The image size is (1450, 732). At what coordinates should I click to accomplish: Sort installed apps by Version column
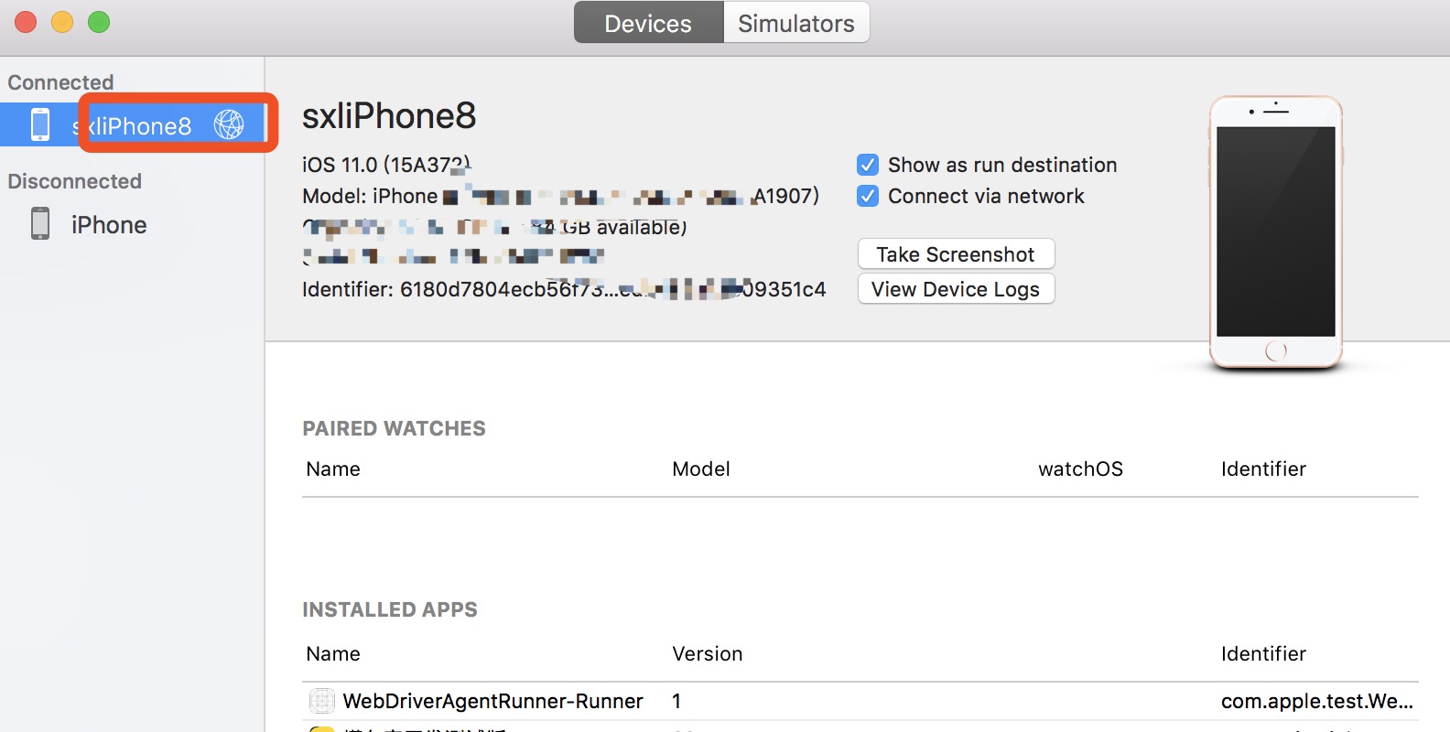point(708,653)
